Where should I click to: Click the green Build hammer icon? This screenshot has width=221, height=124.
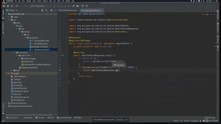pyautogui.click(x=26, y=6)
